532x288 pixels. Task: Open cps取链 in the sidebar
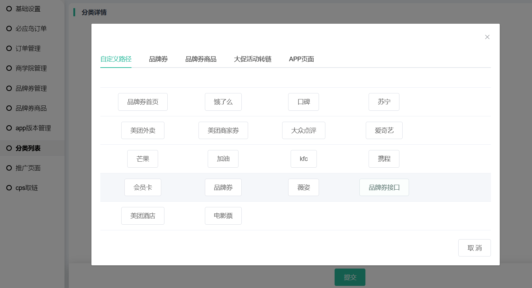click(27, 188)
